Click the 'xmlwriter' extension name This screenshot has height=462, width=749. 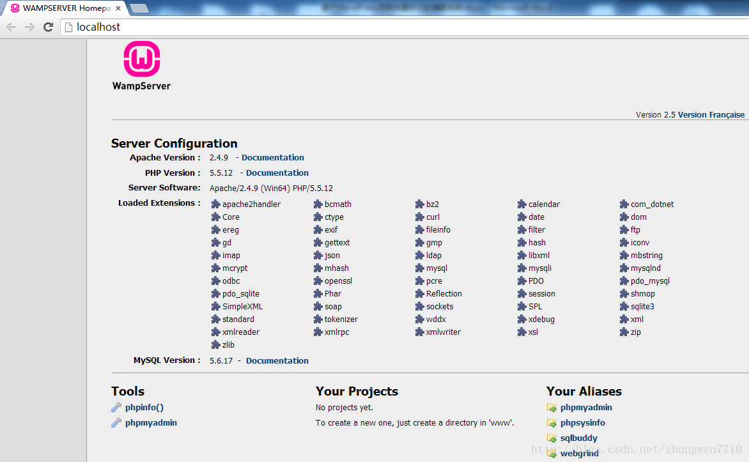[x=444, y=332]
